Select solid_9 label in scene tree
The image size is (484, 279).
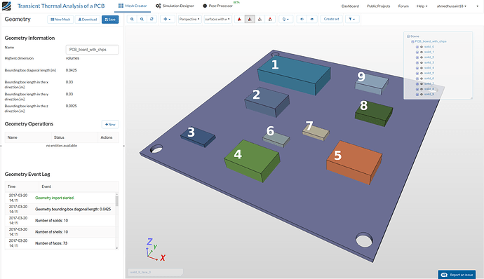[429, 95]
